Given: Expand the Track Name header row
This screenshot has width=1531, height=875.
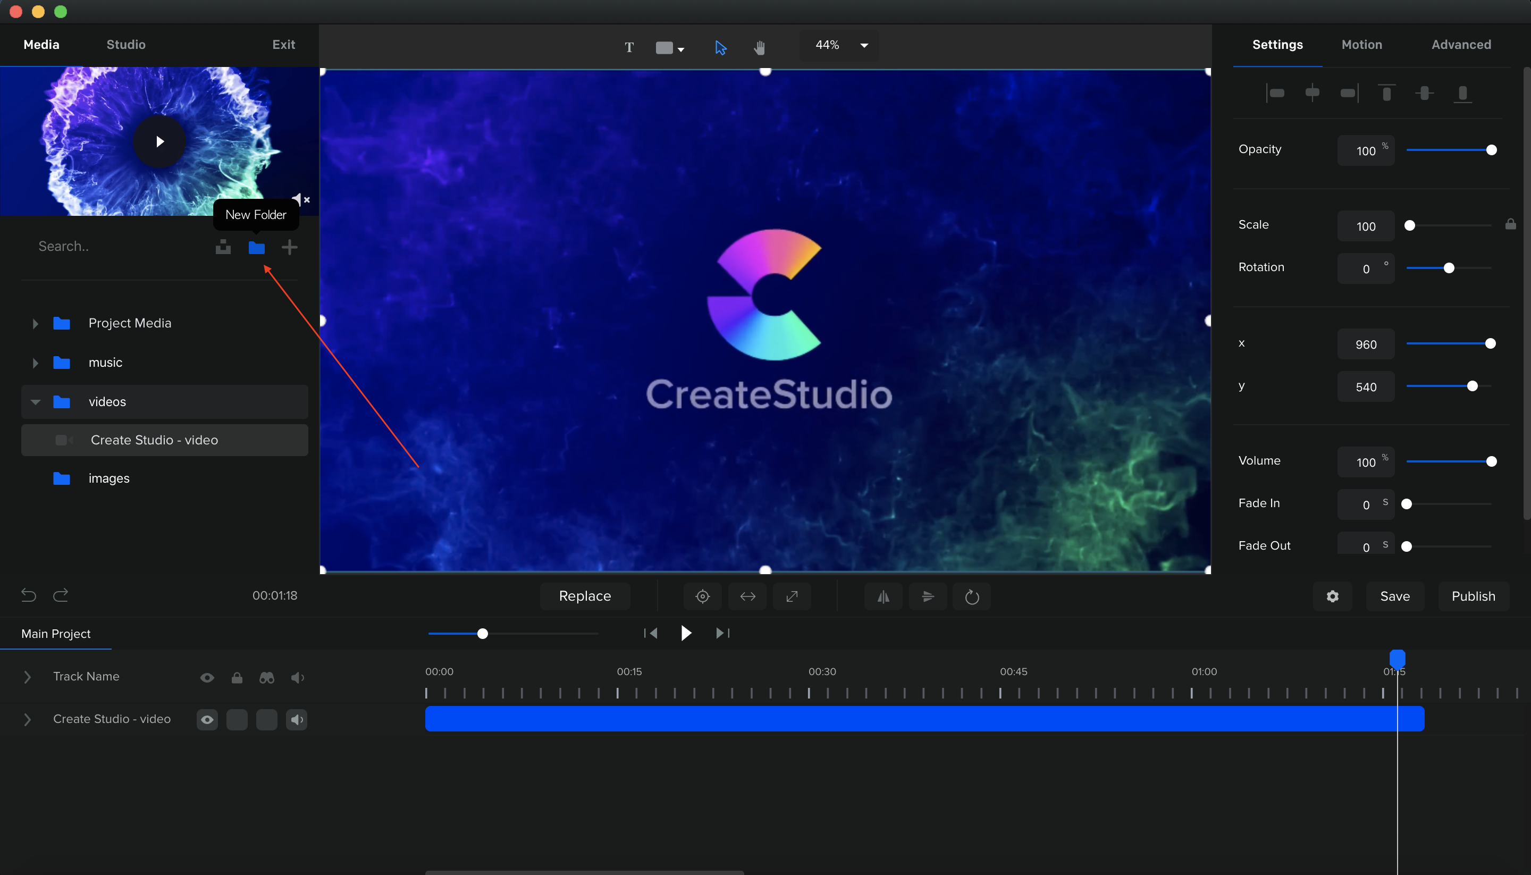Looking at the screenshot, I should tap(27, 677).
